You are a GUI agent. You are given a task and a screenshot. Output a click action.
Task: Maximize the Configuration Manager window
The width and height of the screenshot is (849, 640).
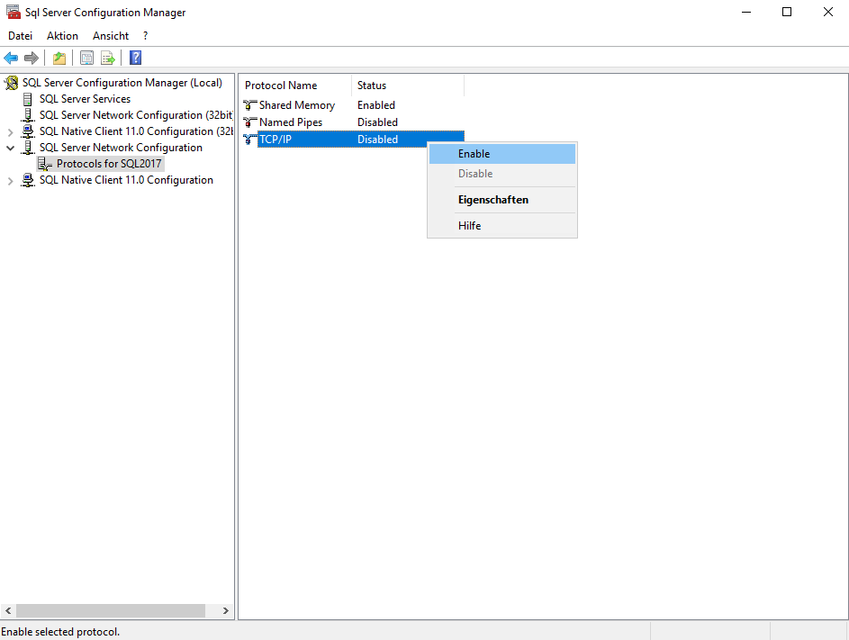(787, 12)
